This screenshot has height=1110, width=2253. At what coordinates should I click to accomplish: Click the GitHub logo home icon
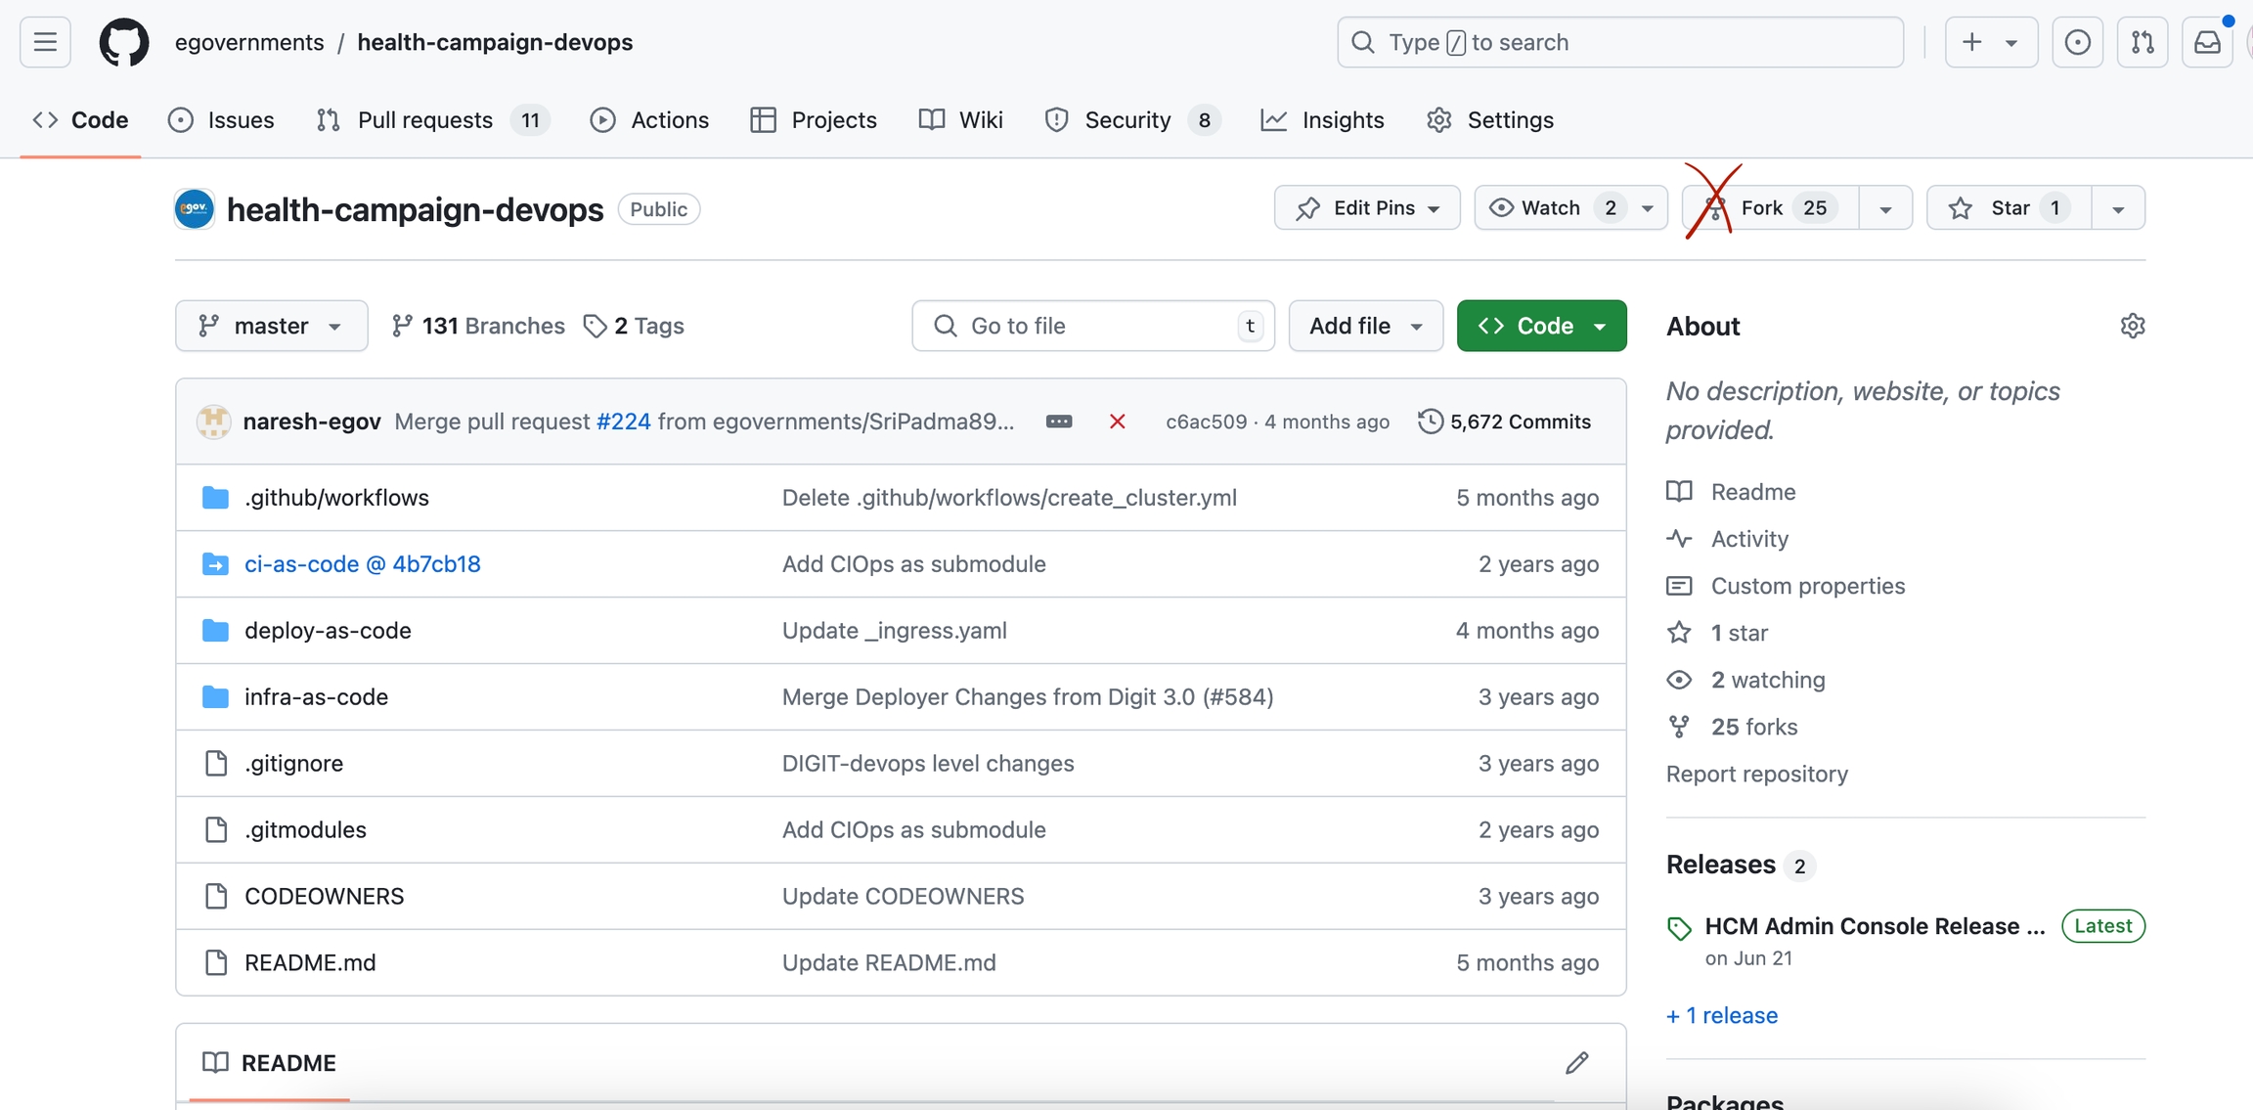coord(124,42)
